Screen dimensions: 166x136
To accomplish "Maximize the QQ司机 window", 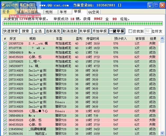I will (x=156, y=5).
